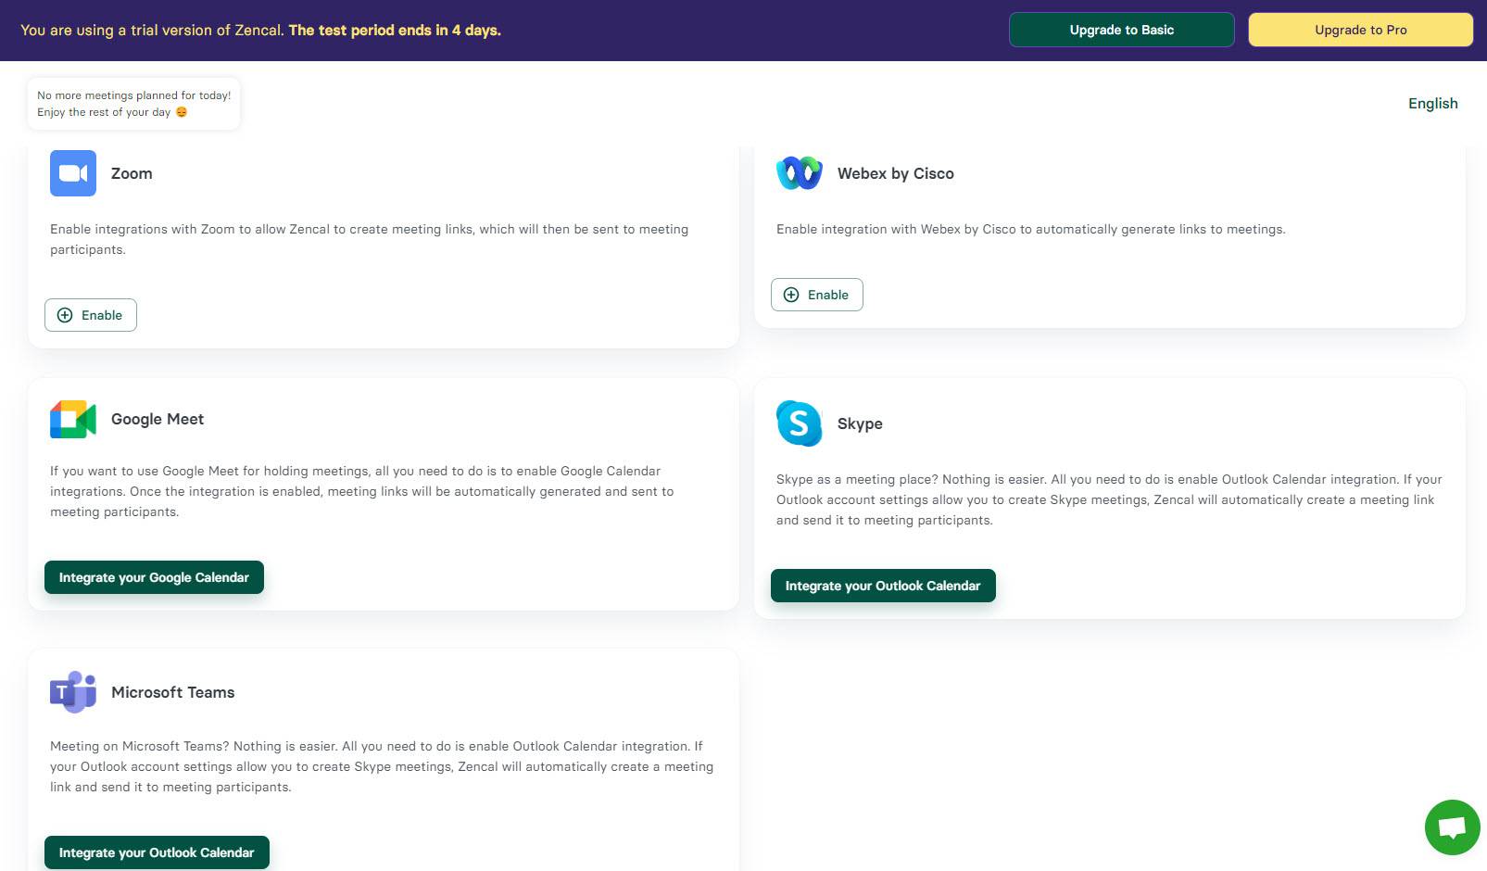The width and height of the screenshot is (1487, 871).
Task: Click the no more meetings today notification
Action: click(x=133, y=103)
